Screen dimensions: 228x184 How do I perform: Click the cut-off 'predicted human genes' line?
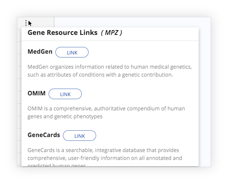point(57,165)
